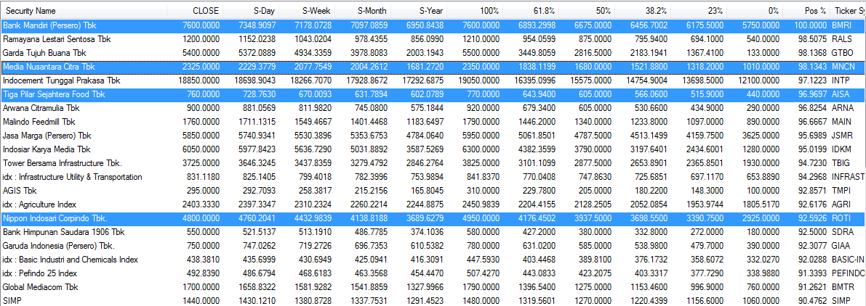The width and height of the screenshot is (866, 306).
Task: Click the S-Week column header
Action: point(307,10)
